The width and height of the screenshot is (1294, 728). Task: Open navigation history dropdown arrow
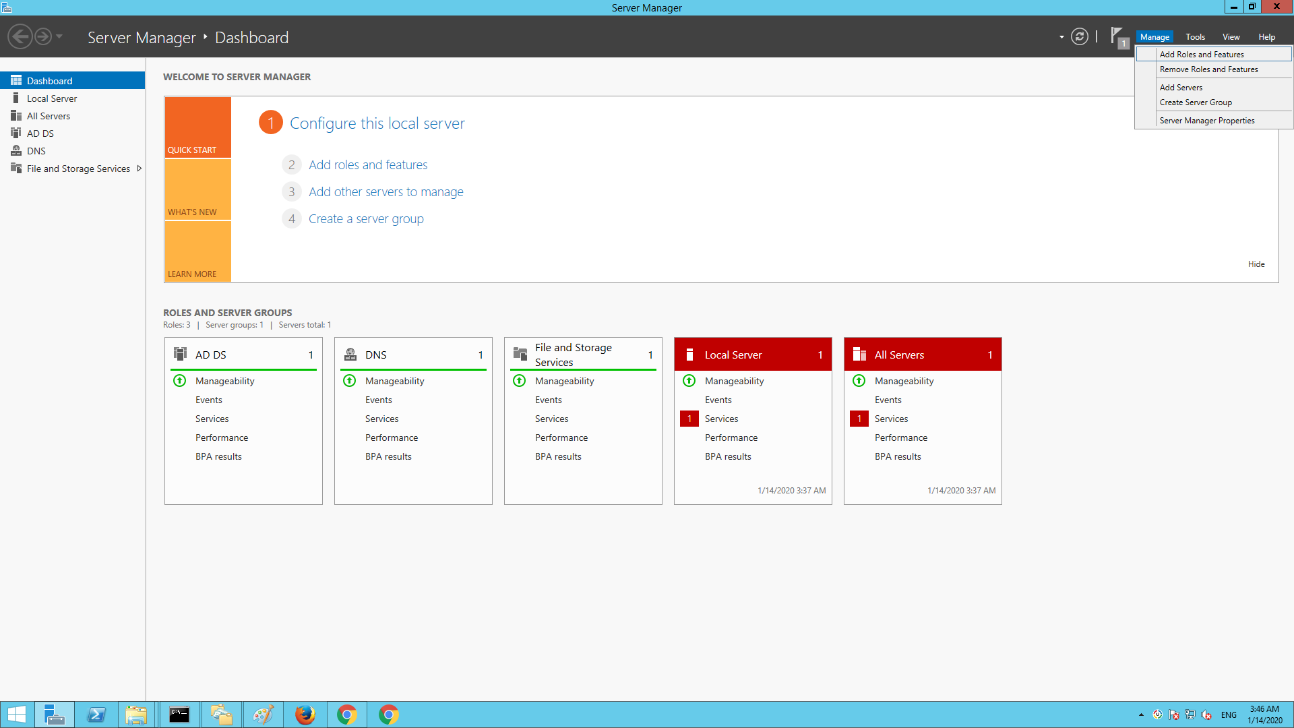click(x=59, y=36)
